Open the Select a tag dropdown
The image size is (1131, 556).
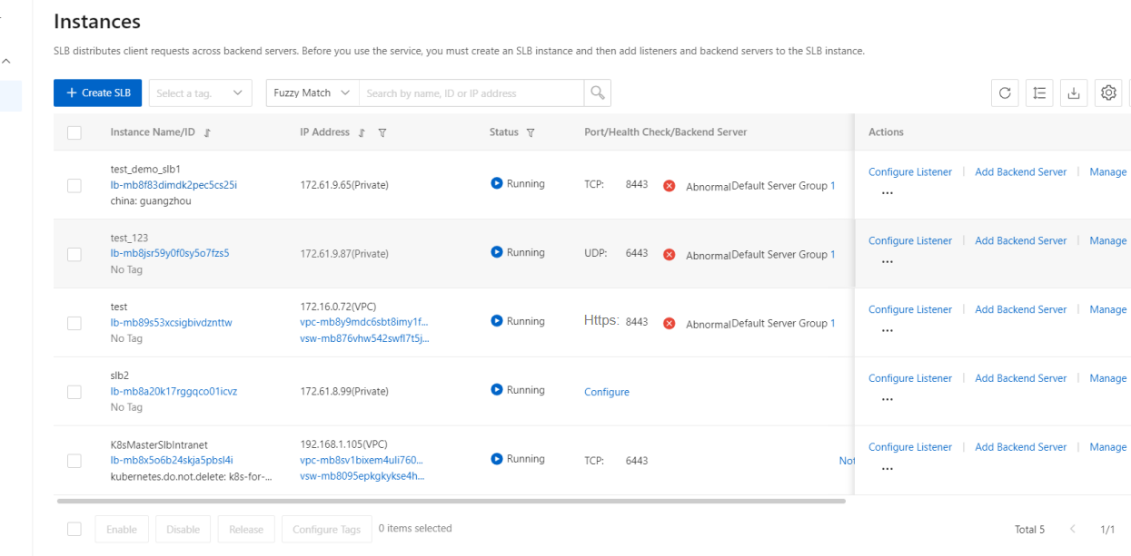click(x=200, y=93)
